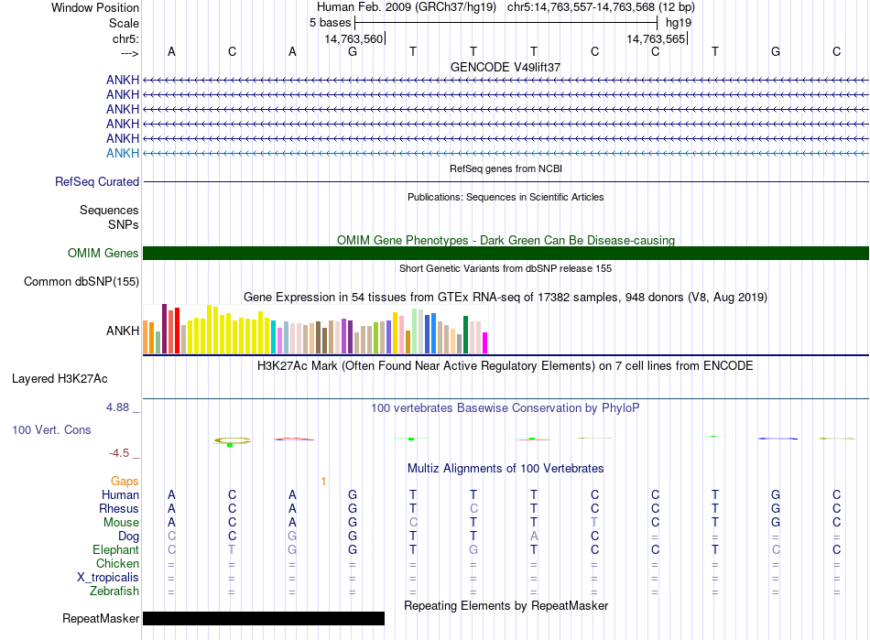Select the Zebrafish alignment row label
The height and width of the screenshot is (640, 870).
pyautogui.click(x=115, y=591)
